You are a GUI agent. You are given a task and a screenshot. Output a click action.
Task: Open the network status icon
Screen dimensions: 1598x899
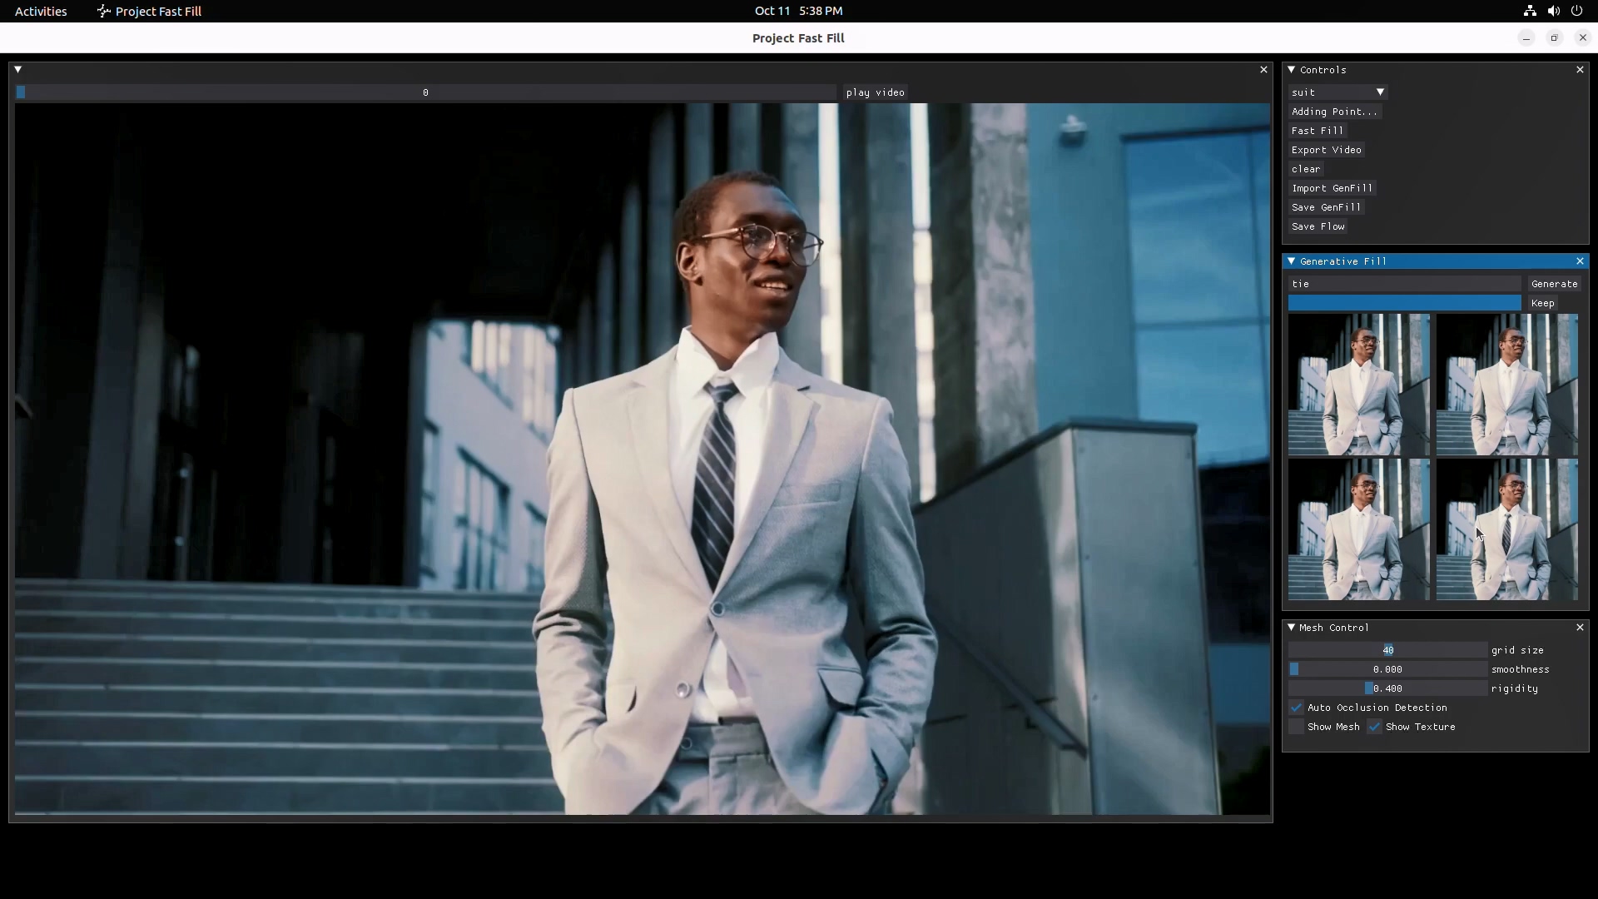tap(1530, 11)
